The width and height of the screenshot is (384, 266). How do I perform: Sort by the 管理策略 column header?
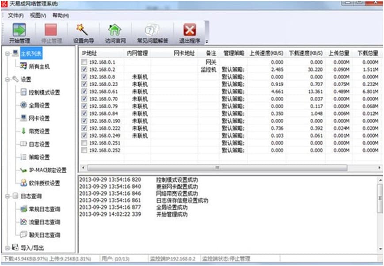(234, 53)
